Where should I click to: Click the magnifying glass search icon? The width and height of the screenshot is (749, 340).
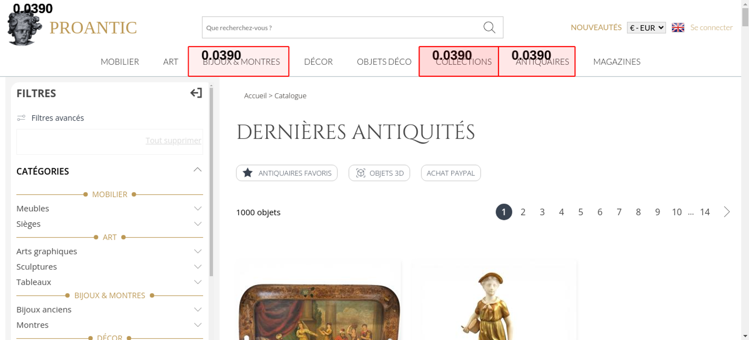tap(489, 27)
